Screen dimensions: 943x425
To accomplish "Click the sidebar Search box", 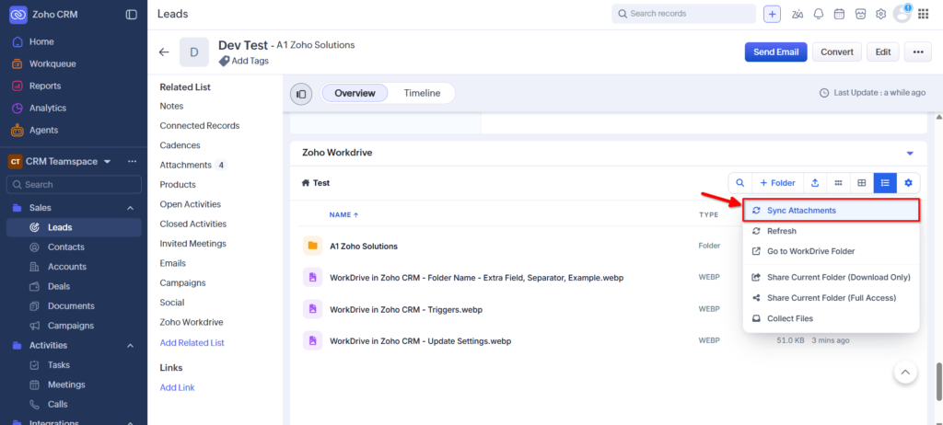I will (x=74, y=185).
